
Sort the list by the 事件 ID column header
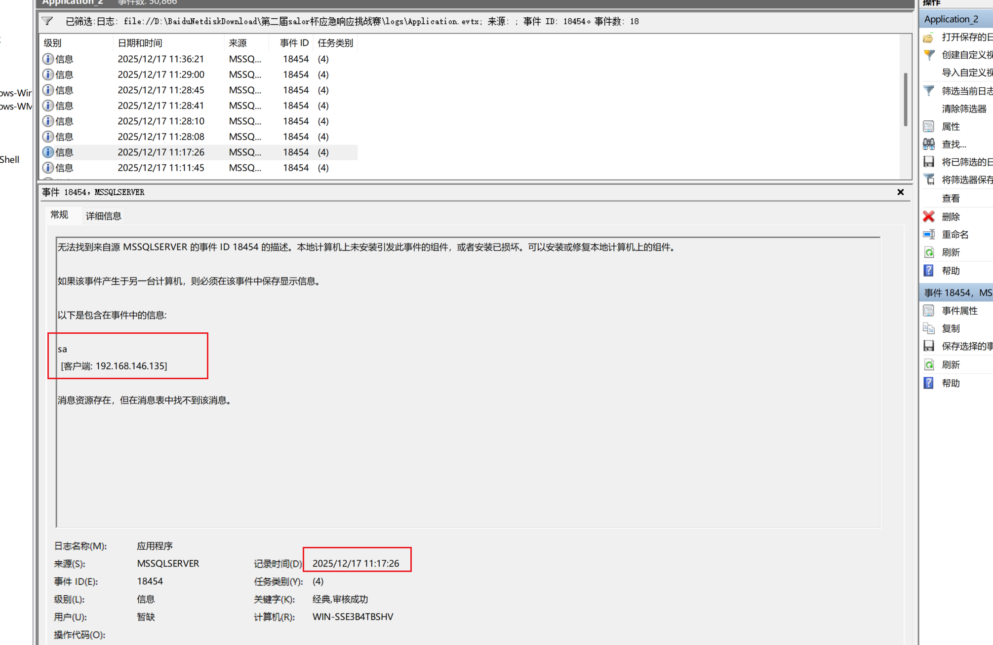pyautogui.click(x=294, y=43)
